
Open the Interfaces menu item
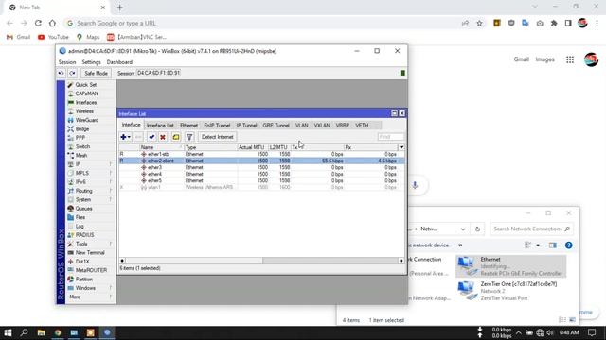(86, 103)
